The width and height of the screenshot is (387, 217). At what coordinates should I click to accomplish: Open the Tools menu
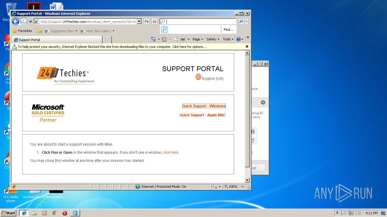pyautogui.click(x=228, y=39)
